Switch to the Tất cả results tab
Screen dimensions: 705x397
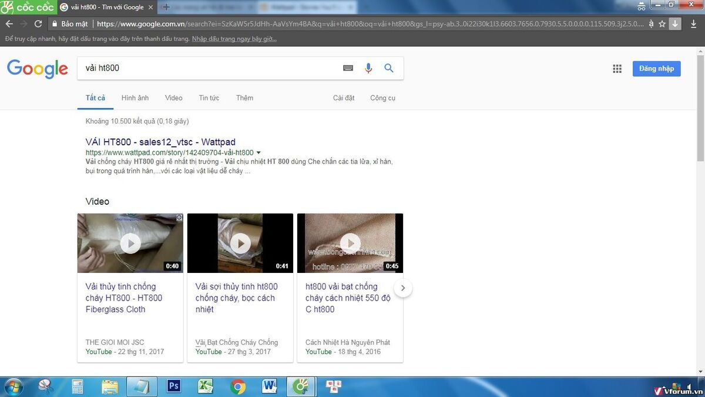pos(95,98)
